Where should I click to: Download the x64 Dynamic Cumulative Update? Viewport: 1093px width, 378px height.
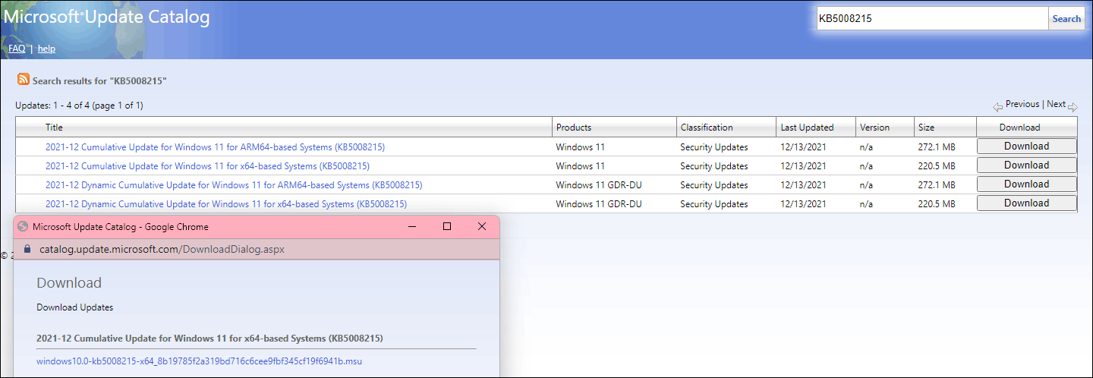pos(1026,203)
